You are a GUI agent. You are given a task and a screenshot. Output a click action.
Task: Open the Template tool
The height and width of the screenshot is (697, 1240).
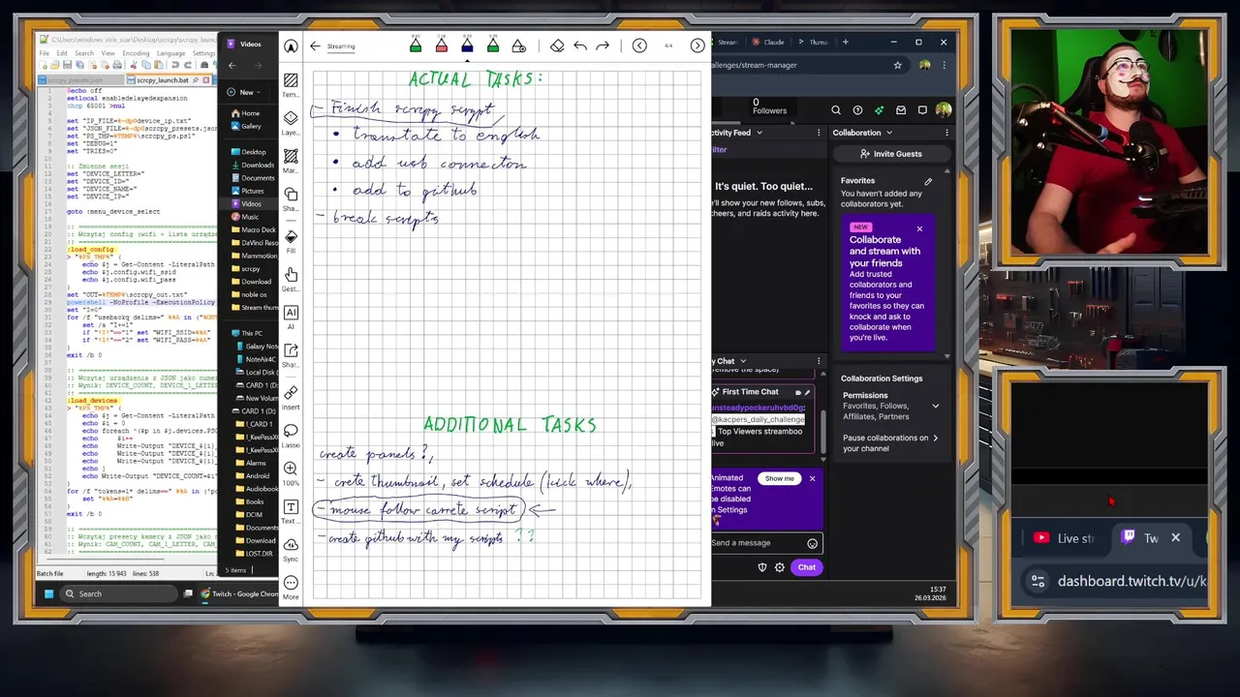pyautogui.click(x=291, y=84)
